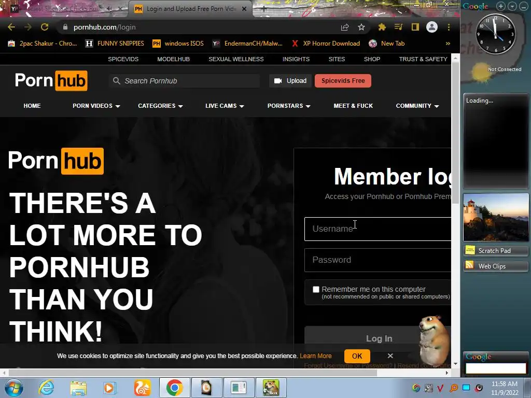Open the windows ISOS bookmark
Screen dimensions: 531x398
(x=178, y=44)
